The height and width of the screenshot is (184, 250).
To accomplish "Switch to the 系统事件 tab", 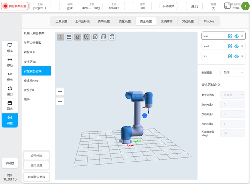I will [167, 22].
